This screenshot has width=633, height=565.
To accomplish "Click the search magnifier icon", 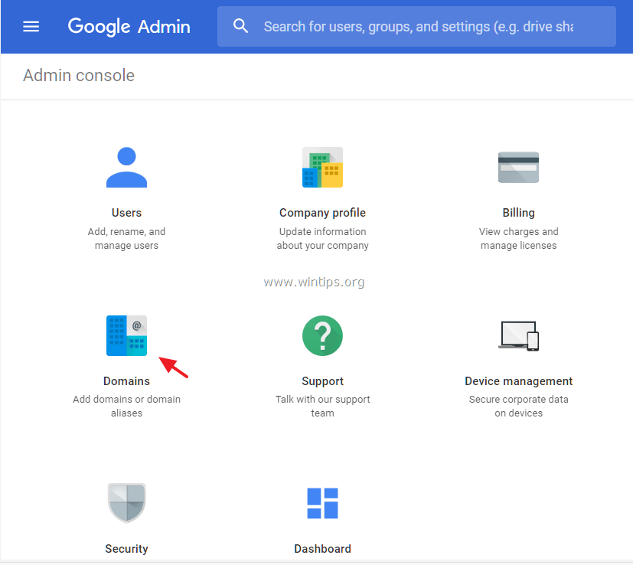I will pyautogui.click(x=240, y=26).
